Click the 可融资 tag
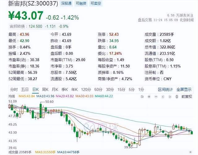The image size is (198, 155). 81,3
